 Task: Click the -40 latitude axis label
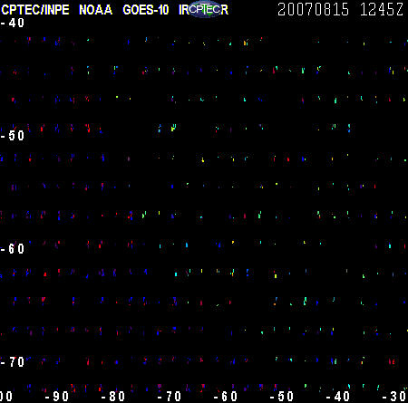tap(13, 23)
